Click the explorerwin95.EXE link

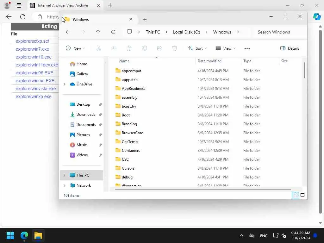[34, 73]
